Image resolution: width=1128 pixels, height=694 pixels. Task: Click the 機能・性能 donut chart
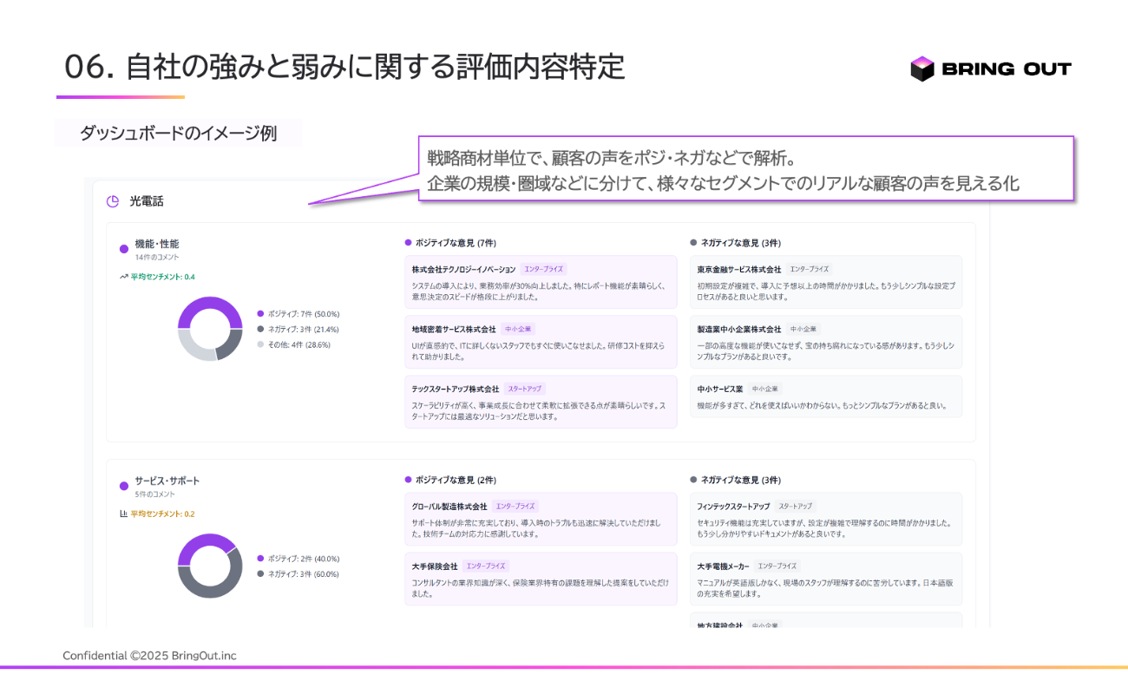click(x=210, y=329)
